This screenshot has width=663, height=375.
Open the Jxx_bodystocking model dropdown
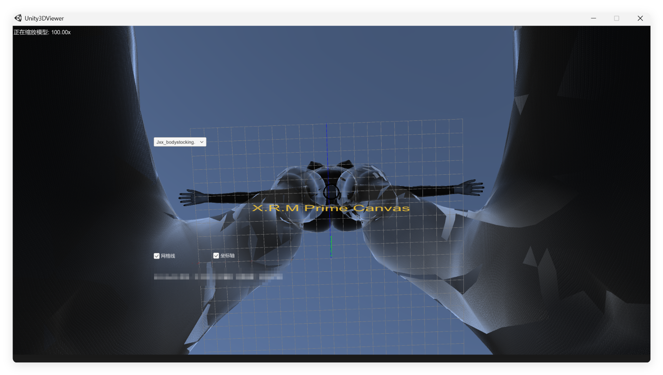180,142
